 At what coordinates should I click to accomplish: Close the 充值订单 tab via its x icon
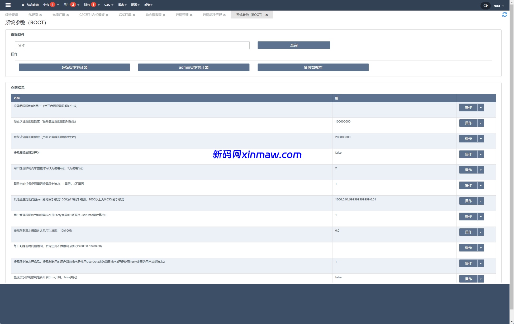pyautogui.click(x=68, y=15)
